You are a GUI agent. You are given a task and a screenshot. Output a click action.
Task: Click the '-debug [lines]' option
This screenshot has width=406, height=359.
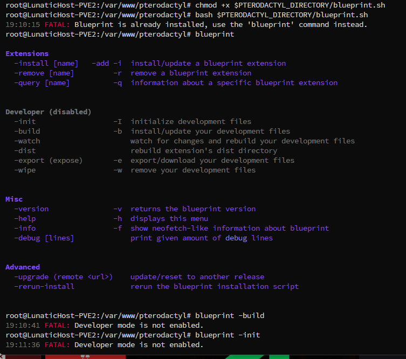(x=44, y=238)
